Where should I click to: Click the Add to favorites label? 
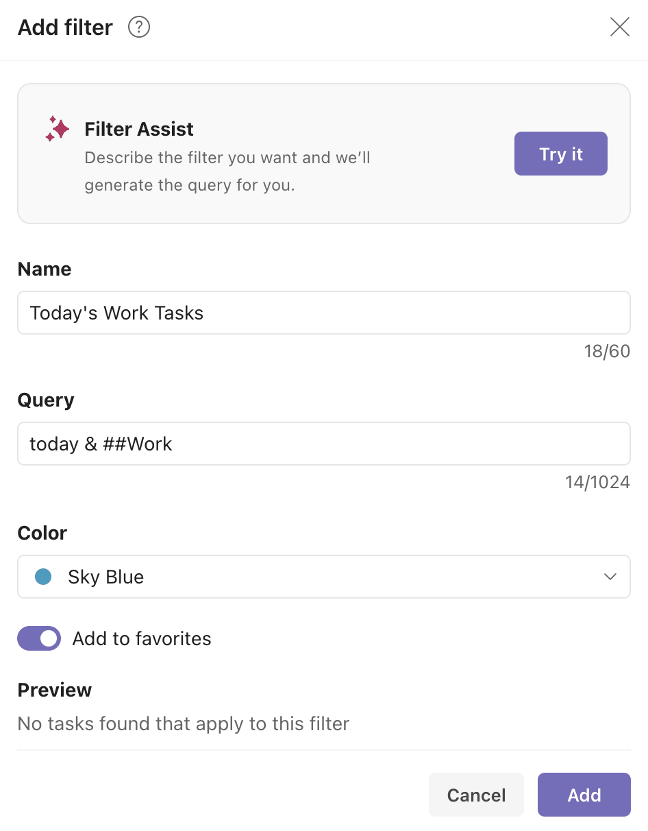tap(142, 639)
